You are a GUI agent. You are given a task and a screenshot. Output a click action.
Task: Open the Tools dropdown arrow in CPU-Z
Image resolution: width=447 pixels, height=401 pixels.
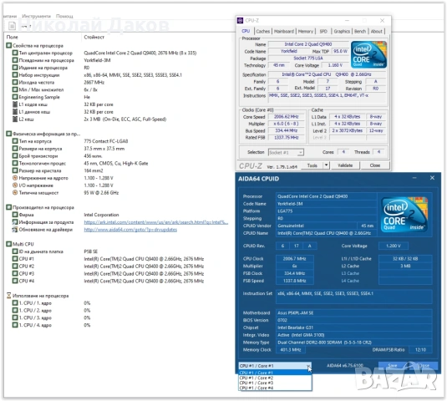(x=326, y=165)
